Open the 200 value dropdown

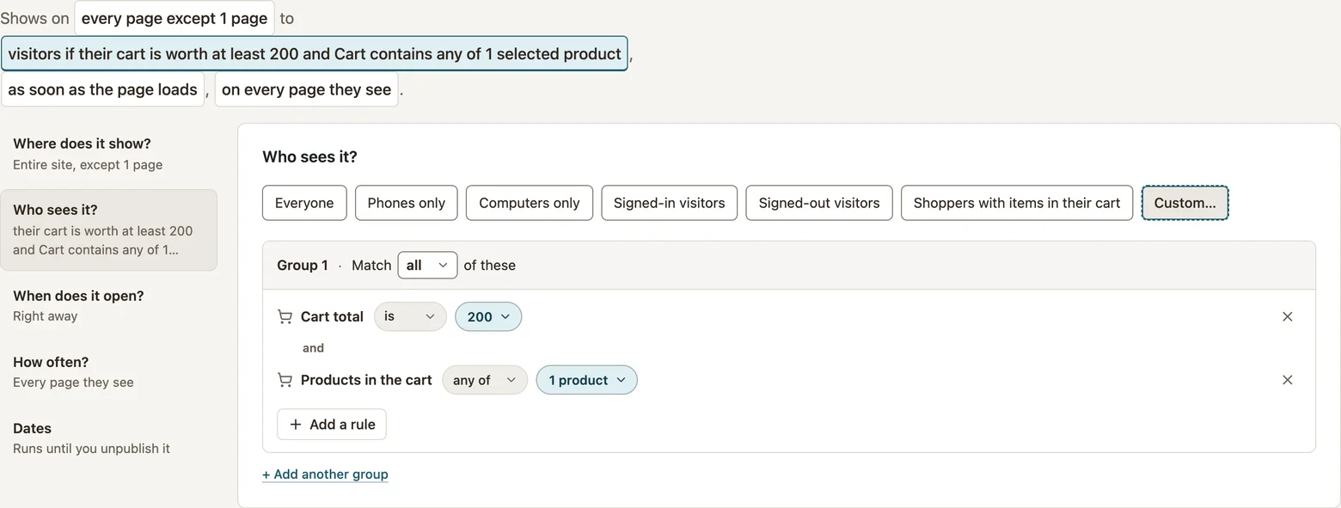pyautogui.click(x=488, y=316)
